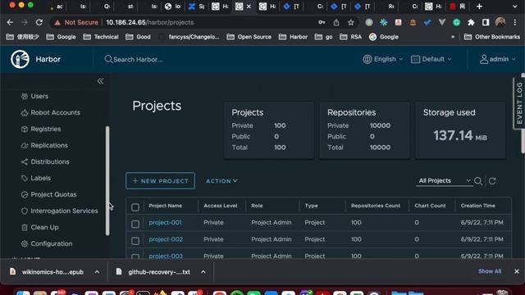Click the browser profile avatar

coord(500,22)
